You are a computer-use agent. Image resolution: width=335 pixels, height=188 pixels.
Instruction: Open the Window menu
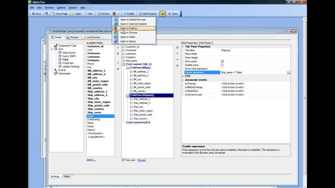(73, 8)
